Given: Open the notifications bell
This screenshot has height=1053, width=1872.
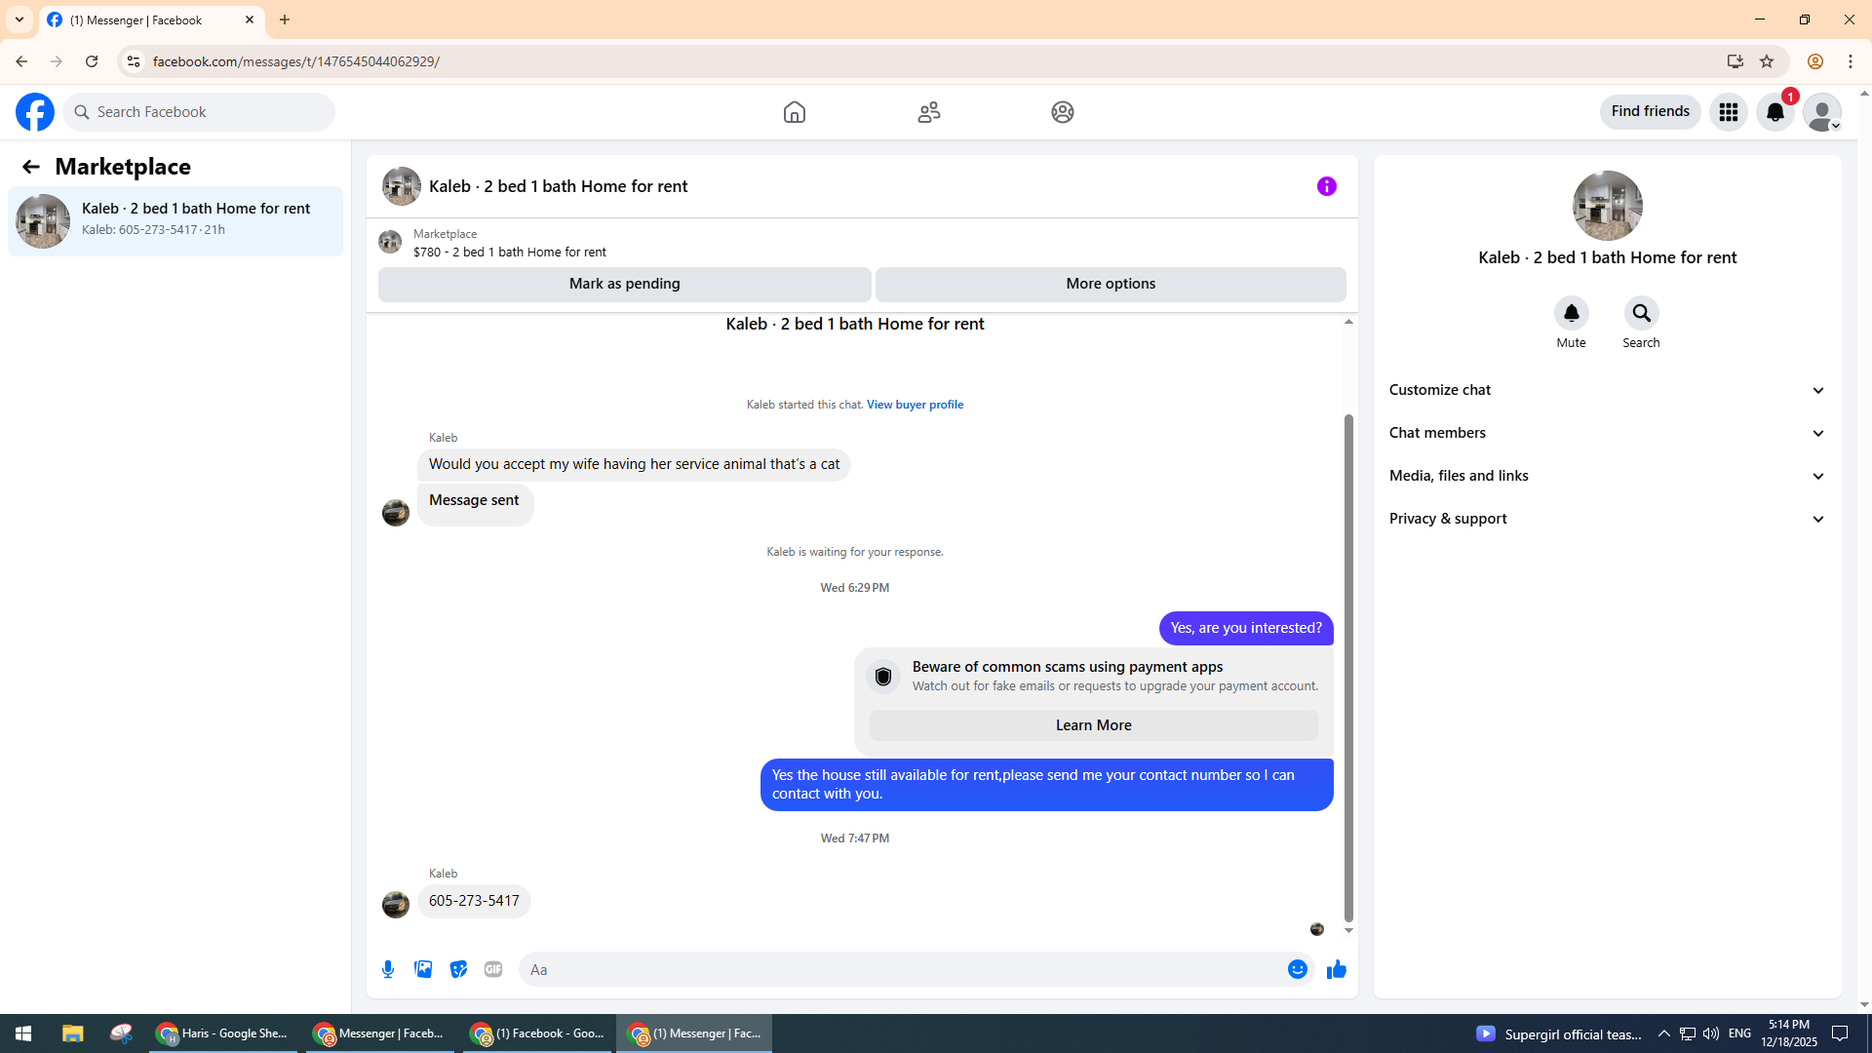Looking at the screenshot, I should click(1775, 112).
